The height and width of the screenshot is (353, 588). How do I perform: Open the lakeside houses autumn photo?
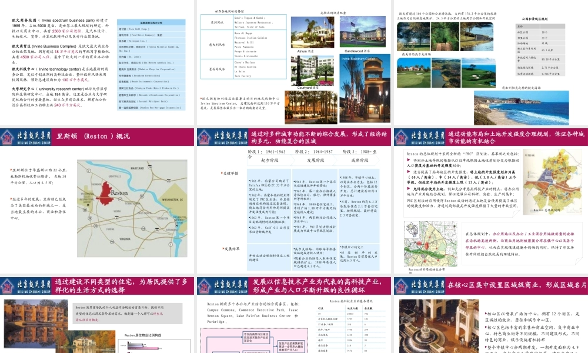click(x=36, y=326)
